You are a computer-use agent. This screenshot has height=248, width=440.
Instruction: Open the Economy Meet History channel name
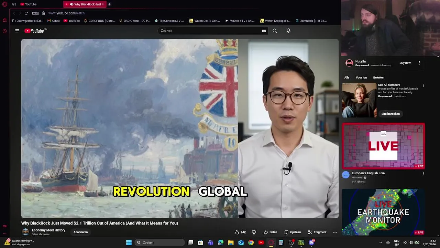48,230
